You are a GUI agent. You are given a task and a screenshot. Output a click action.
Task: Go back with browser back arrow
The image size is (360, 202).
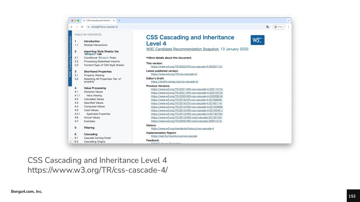[72, 27]
